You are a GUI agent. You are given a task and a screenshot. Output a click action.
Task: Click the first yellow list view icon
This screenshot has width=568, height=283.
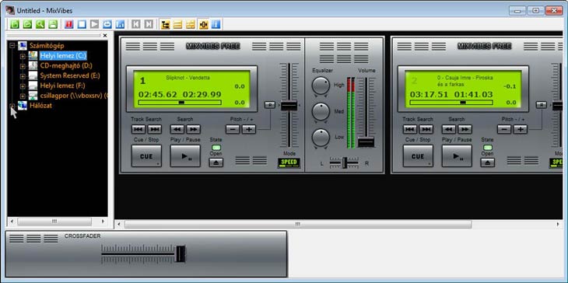(x=177, y=24)
